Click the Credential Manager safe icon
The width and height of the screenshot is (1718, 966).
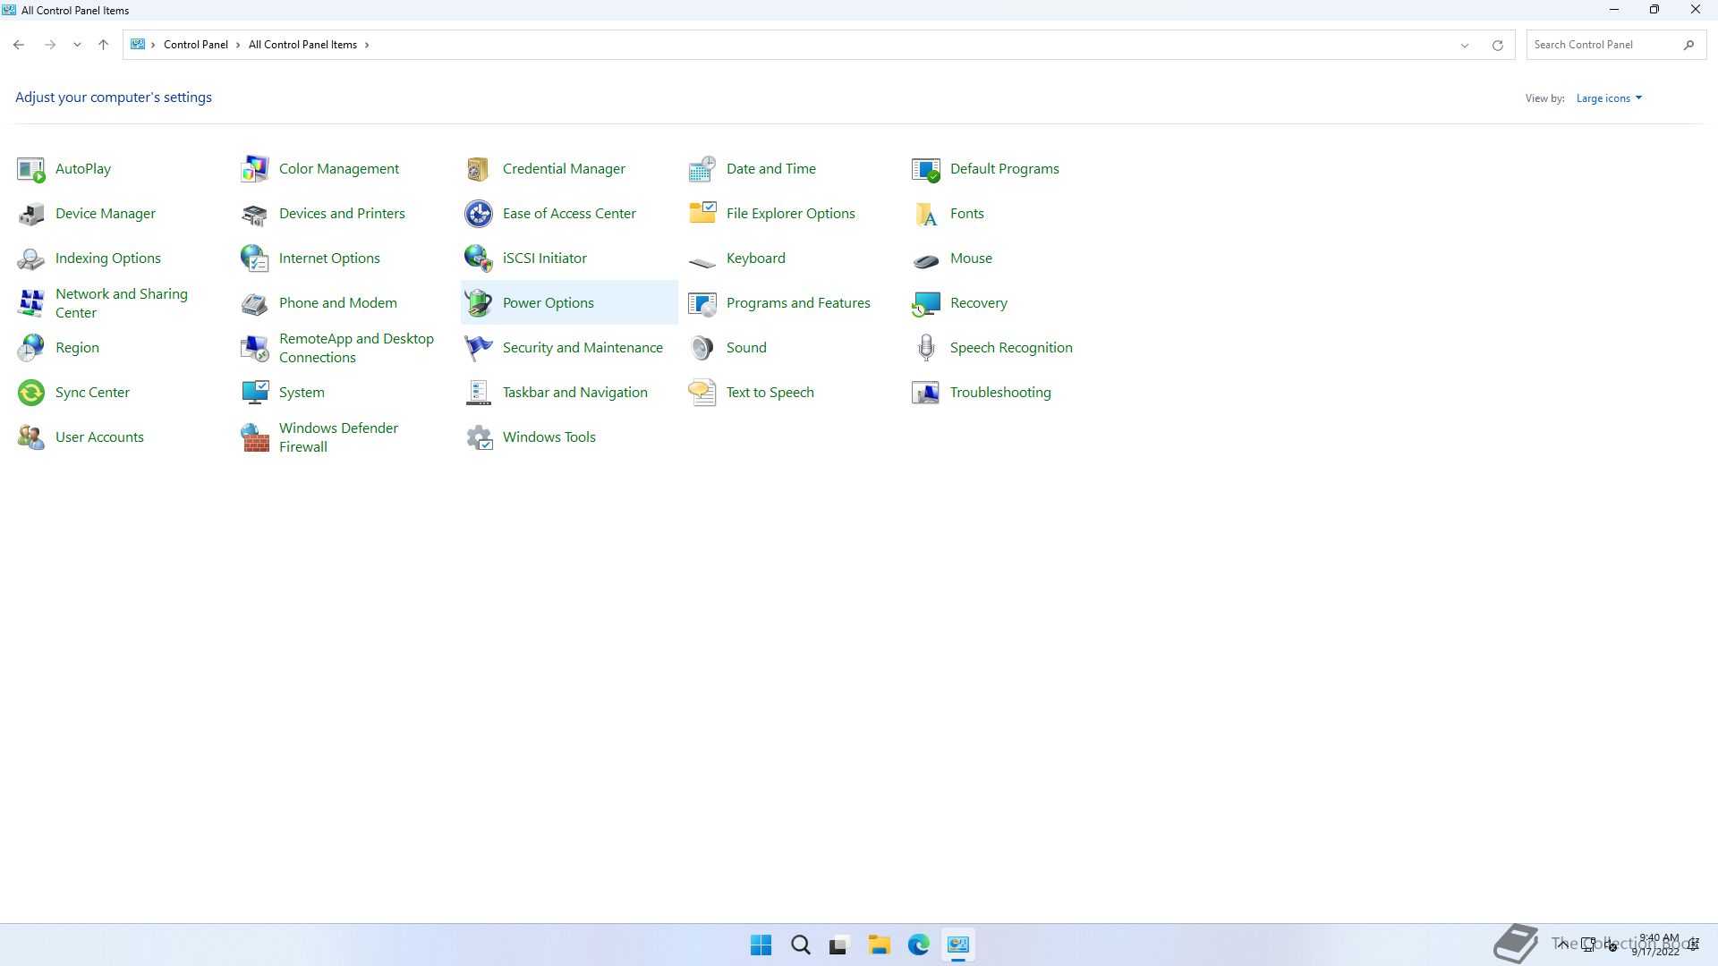click(x=479, y=169)
